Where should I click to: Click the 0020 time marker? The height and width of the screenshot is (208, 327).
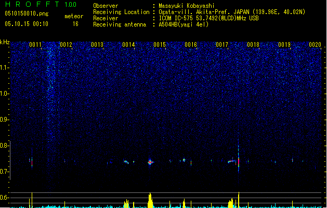[x=315, y=45]
